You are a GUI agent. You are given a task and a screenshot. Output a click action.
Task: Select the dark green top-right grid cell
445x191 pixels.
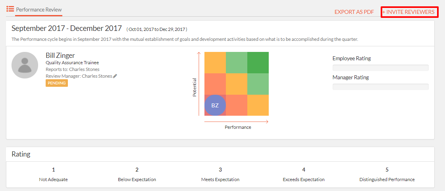click(x=258, y=63)
